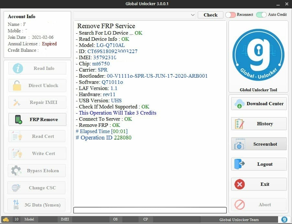Click the Change CSC globe icon
Viewport: 292px width, 224px height.
pyautogui.click(x=16, y=188)
